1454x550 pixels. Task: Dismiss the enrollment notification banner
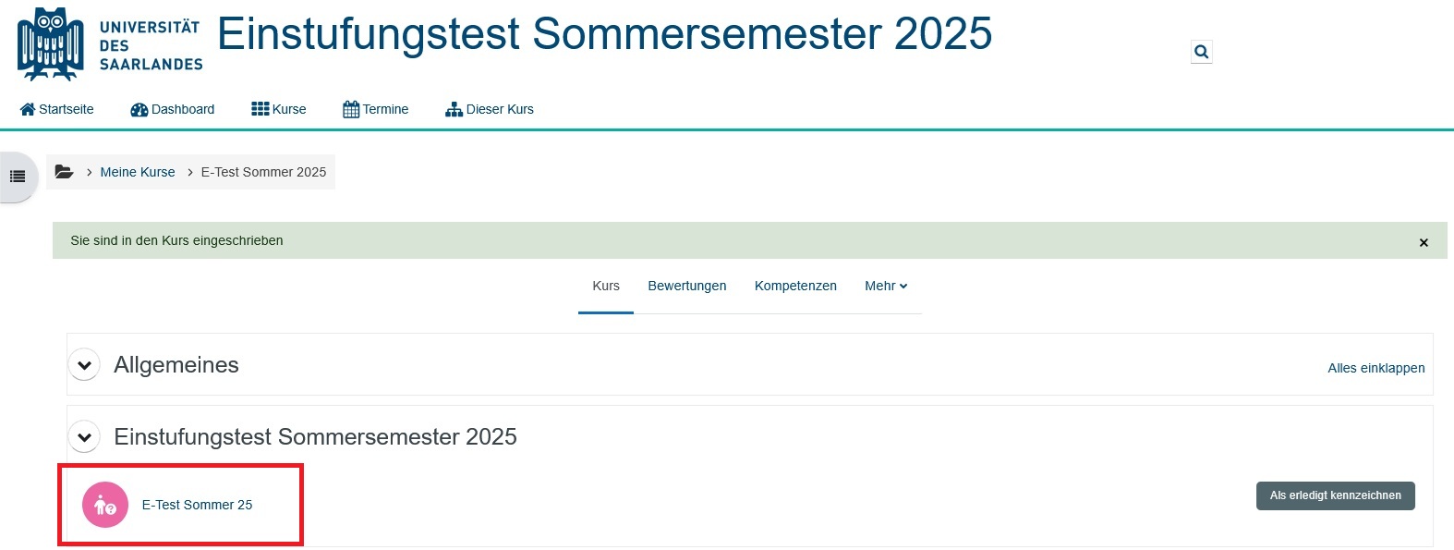1424,242
